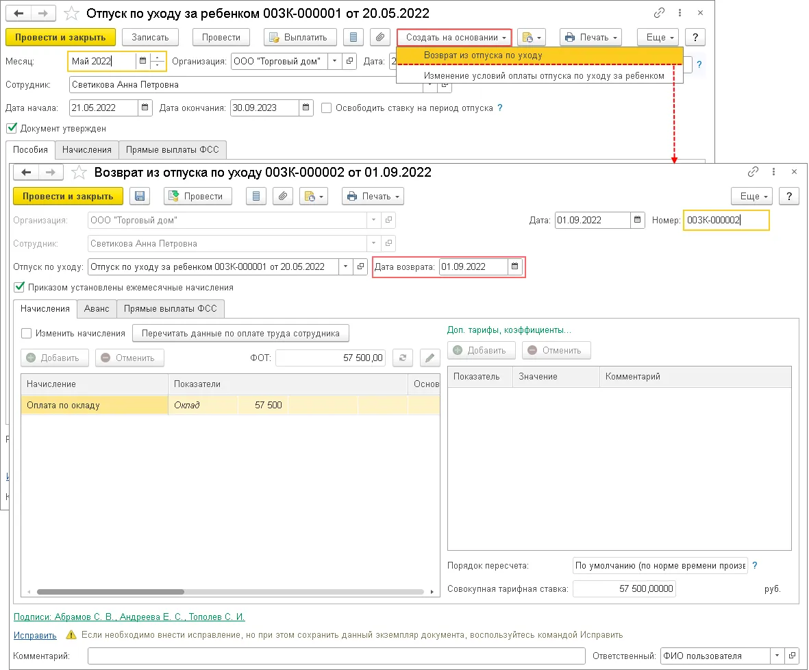Screen dimensions: 809x670
Task: Recalculate the ФОТ value with refresh icon
Action: [402, 358]
